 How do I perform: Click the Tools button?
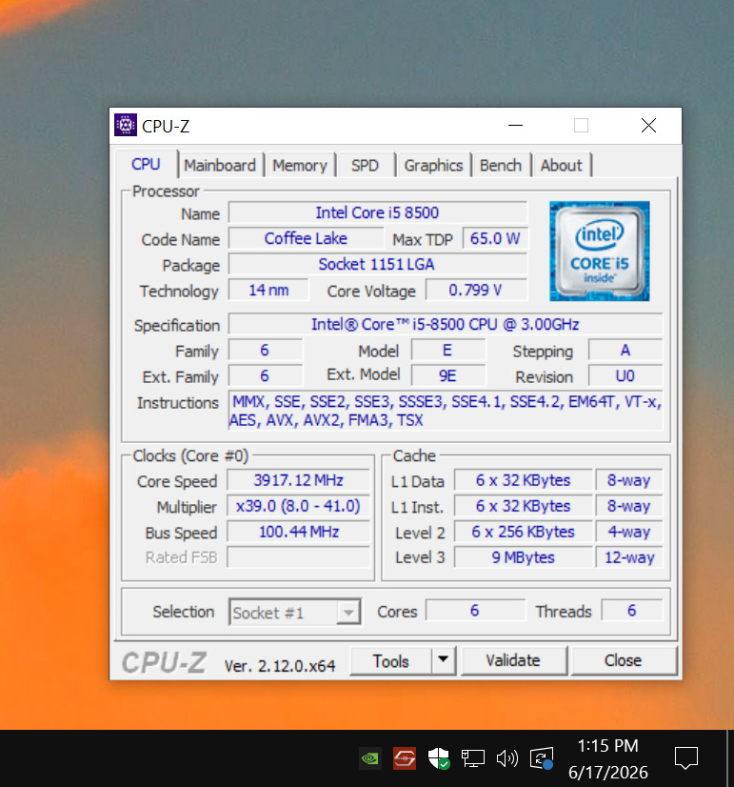(391, 661)
